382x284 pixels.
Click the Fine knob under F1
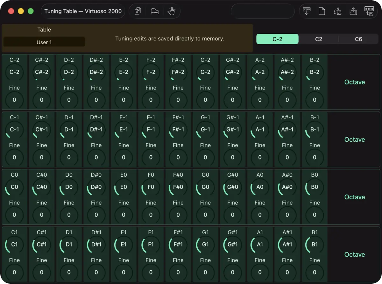pyautogui.click(x=151, y=272)
